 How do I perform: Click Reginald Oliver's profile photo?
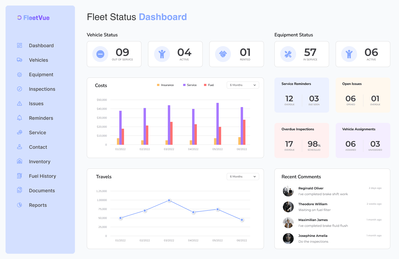(288, 191)
